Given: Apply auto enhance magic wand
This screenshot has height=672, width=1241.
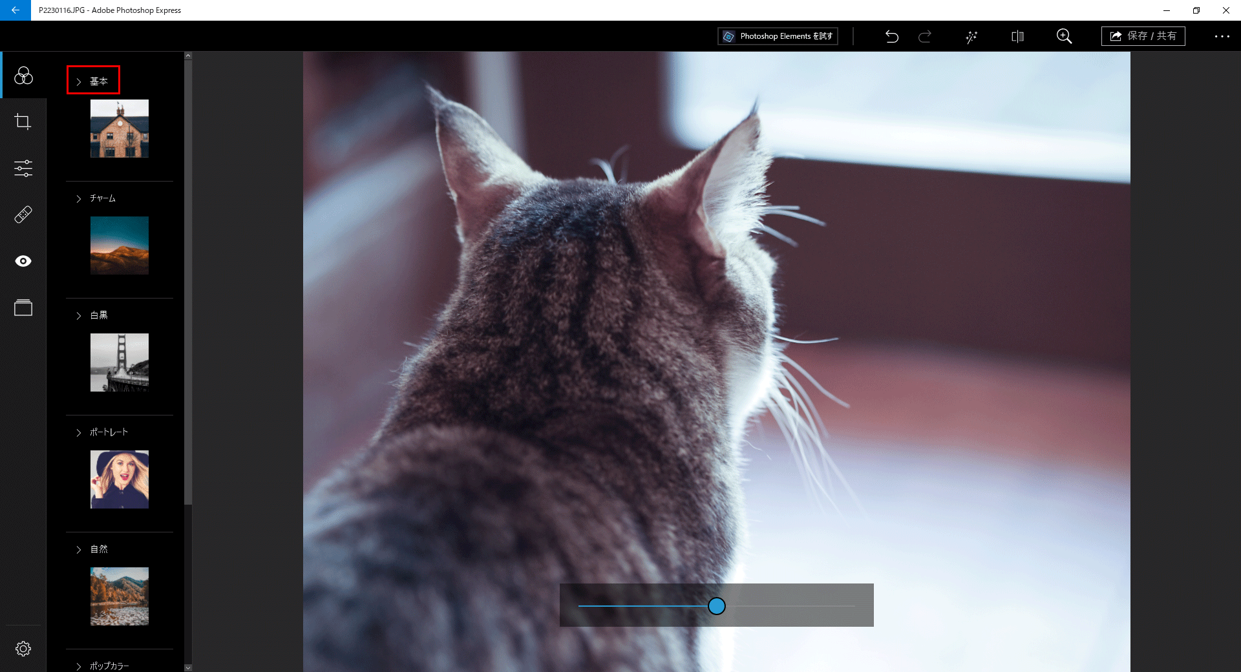Looking at the screenshot, I should coord(971,37).
